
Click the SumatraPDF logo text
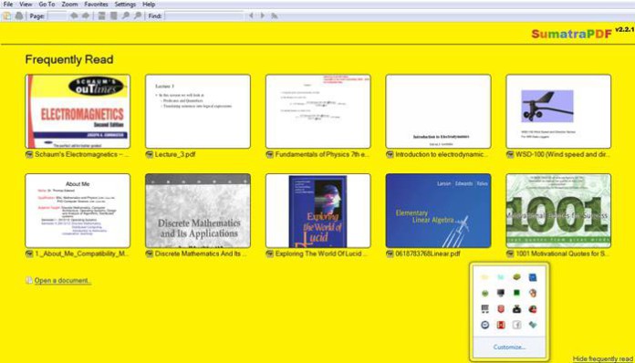point(571,34)
